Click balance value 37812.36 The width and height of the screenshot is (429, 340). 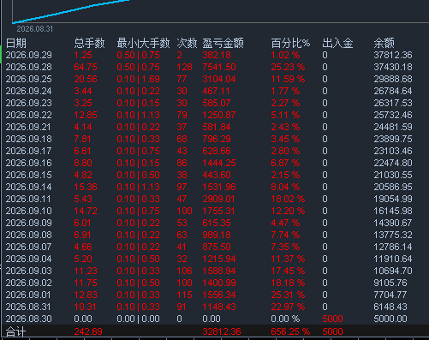click(x=393, y=55)
